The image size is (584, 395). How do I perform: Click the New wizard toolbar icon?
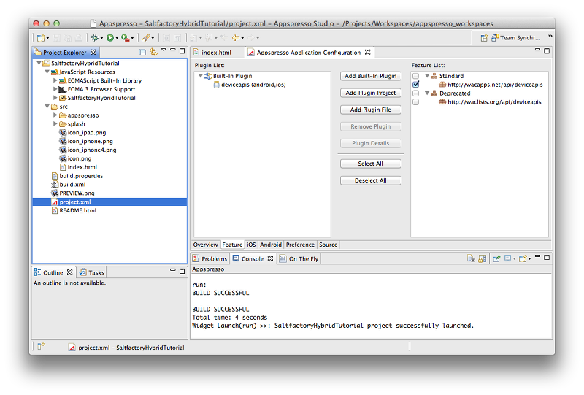click(x=41, y=38)
